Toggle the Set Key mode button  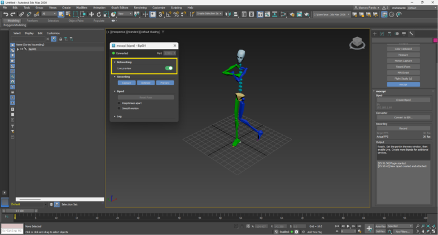[x=380, y=232]
